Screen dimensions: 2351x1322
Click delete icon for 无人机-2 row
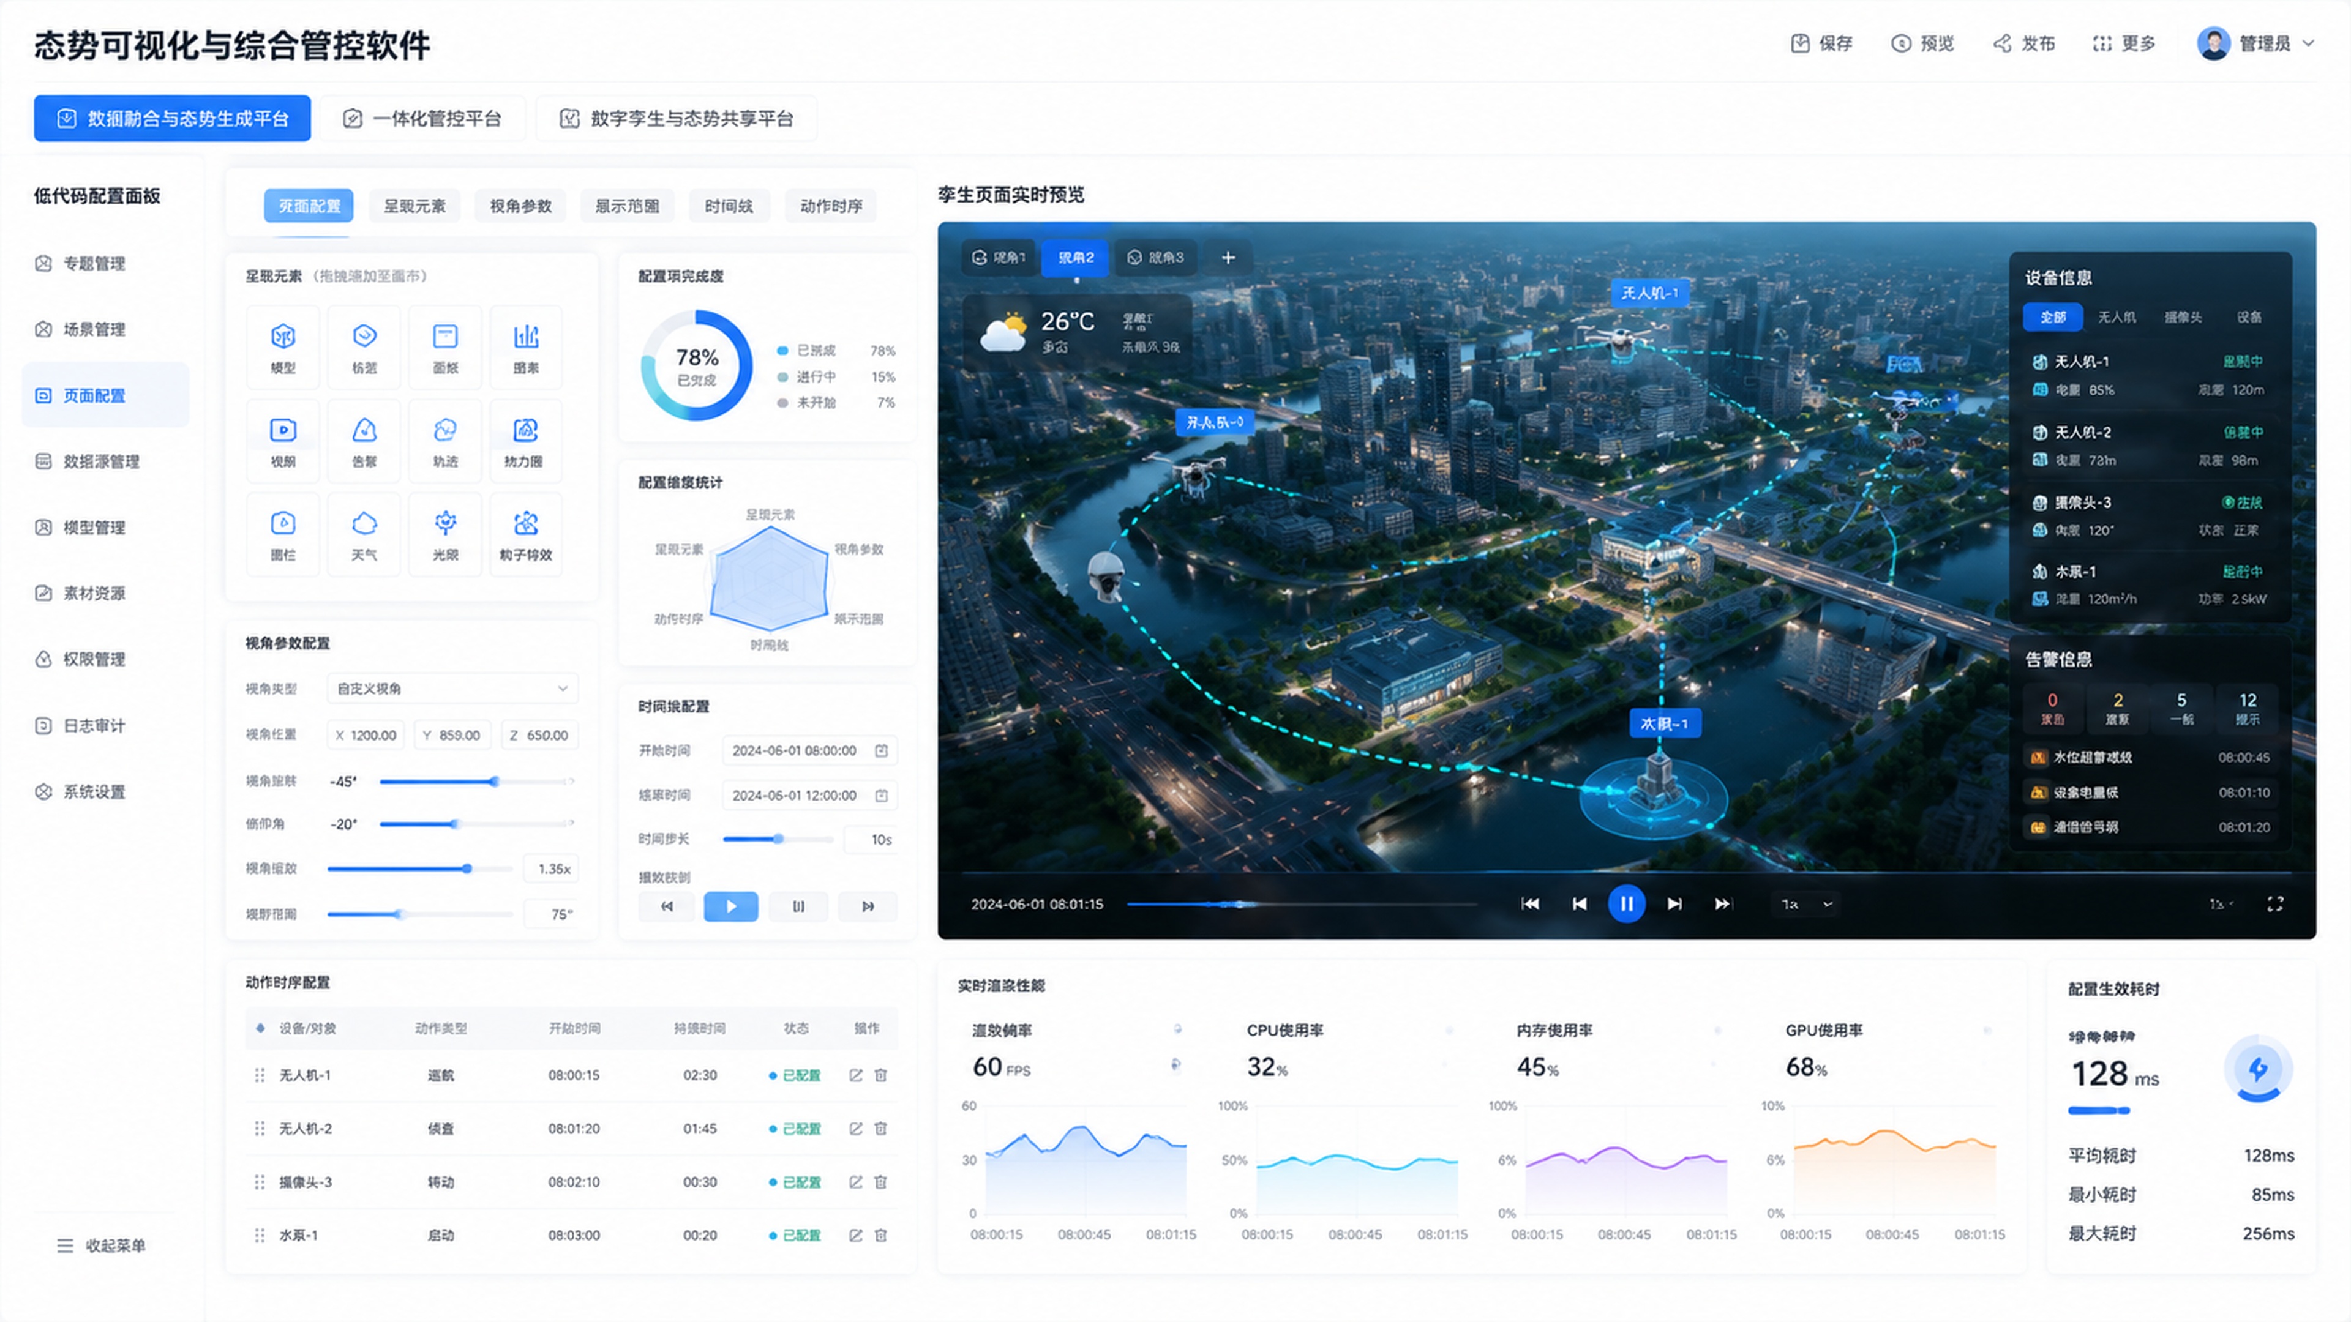[x=881, y=1129]
